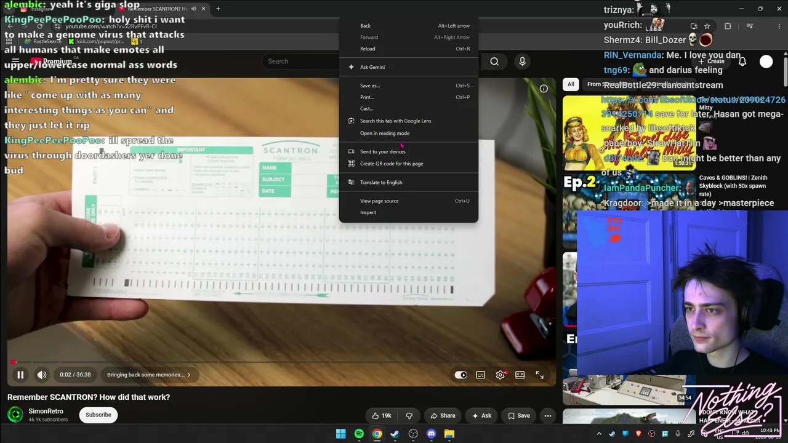This screenshot has width=788, height=443.
Task: Click the Ask button below the video
Action: [481, 416]
